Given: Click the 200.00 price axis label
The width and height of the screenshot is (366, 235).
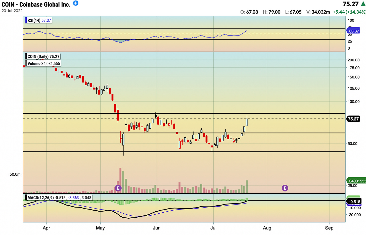Looking at the screenshot, I should pyautogui.click(x=354, y=60).
